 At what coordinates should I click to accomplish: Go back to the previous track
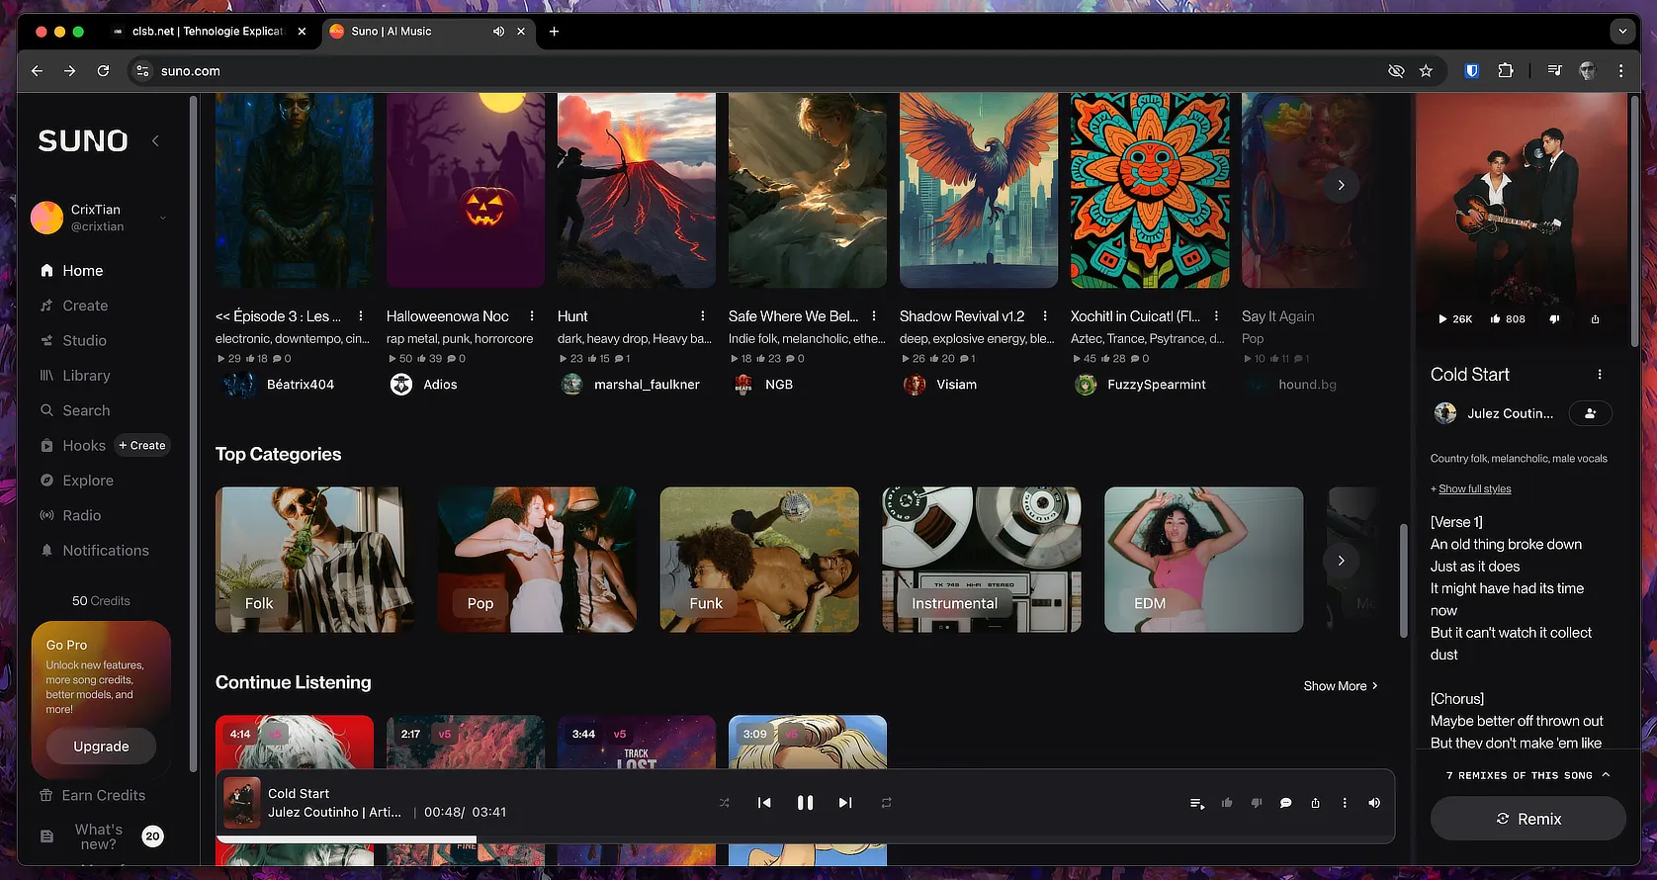(x=764, y=803)
